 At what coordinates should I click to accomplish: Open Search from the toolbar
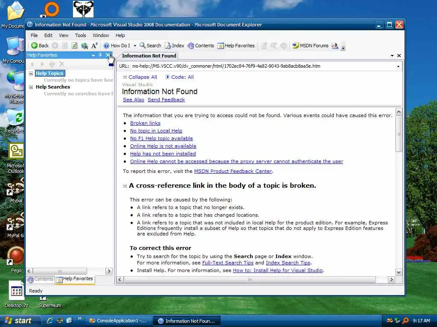click(150, 46)
